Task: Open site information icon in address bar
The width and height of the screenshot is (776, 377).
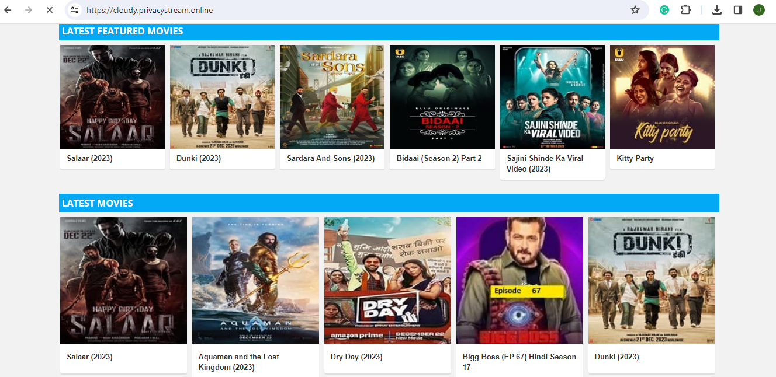Action: point(75,10)
